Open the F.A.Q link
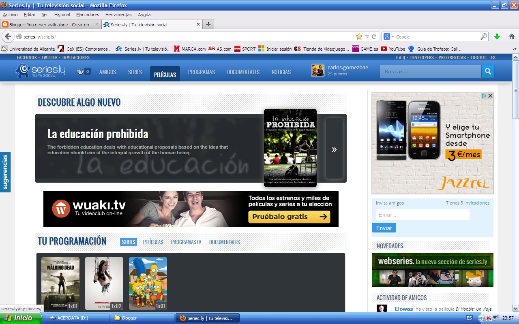Screen dimensions: 519x324 coord(401,58)
